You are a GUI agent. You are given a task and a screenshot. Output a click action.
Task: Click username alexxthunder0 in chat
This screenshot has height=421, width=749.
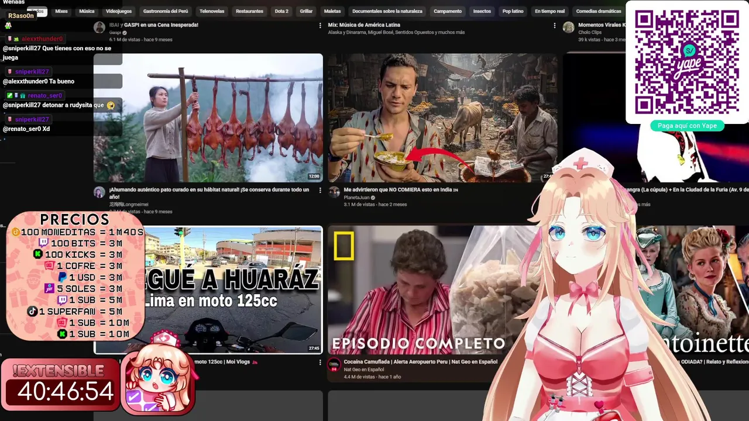pyautogui.click(x=42, y=39)
